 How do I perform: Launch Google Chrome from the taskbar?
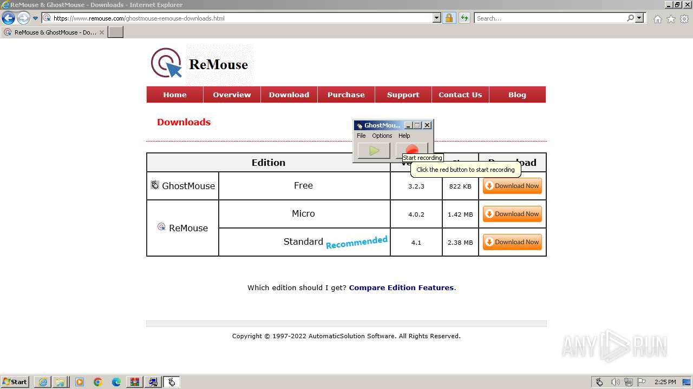click(98, 382)
